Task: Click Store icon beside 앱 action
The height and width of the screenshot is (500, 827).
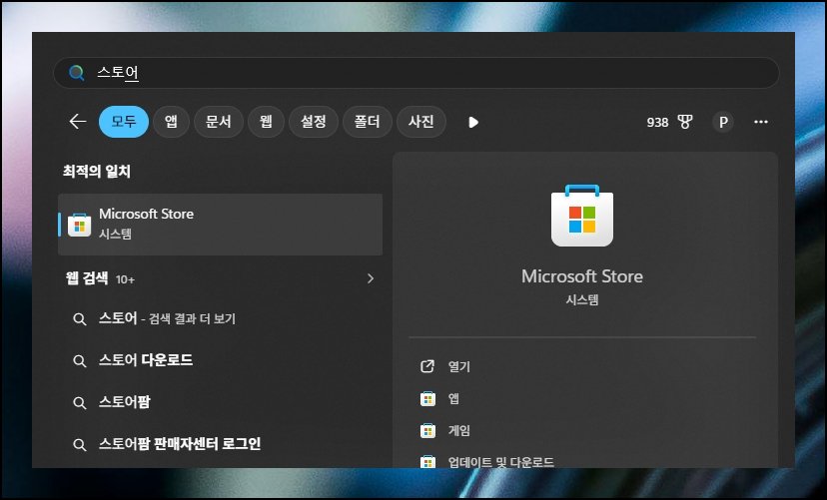Action: pyautogui.click(x=427, y=399)
